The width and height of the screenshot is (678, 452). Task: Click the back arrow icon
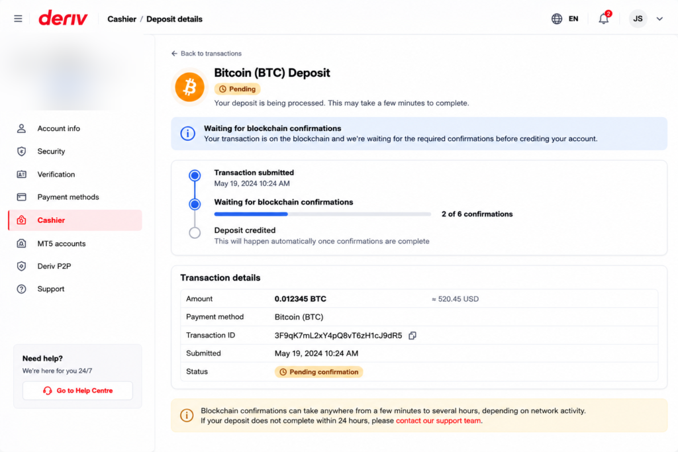pos(174,54)
